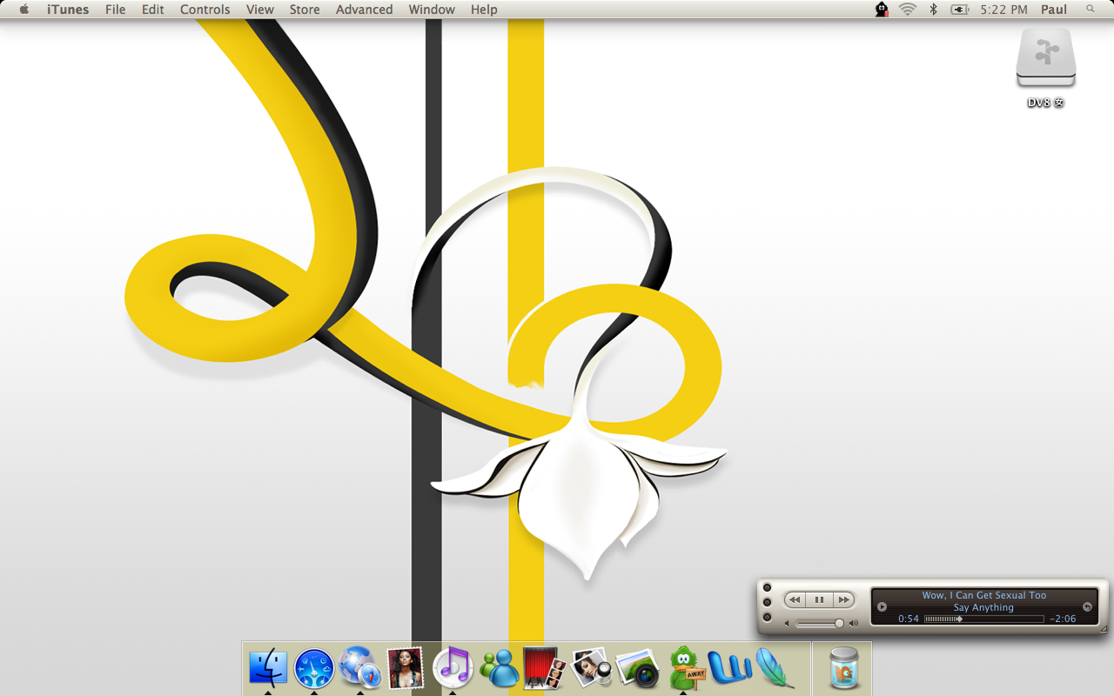Click the bottom round mini player window button
Screen dimensions: 1114x696
click(x=767, y=617)
